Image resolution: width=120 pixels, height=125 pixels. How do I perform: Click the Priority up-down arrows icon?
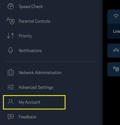click(11, 36)
